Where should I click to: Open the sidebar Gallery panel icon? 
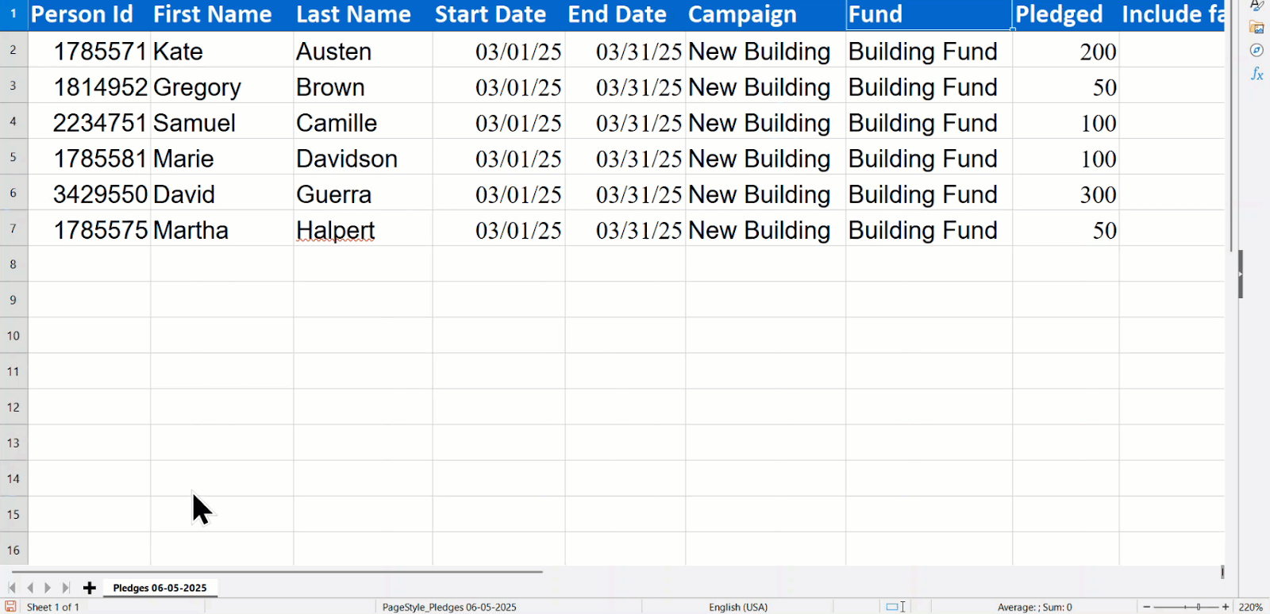tap(1257, 28)
